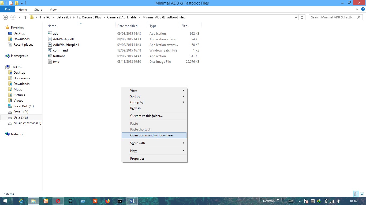Open the volume speaker tray icon
366x205 pixels.
339,201
